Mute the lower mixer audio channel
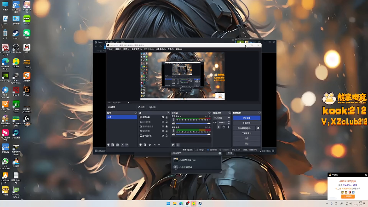Image resolution: width=368 pixels, height=207 pixels. (173, 134)
